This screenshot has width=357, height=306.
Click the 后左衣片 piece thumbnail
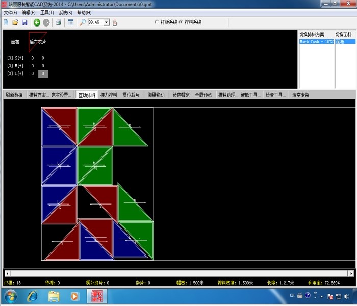[38, 42]
